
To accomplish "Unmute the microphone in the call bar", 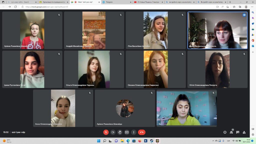I will point(106,132).
